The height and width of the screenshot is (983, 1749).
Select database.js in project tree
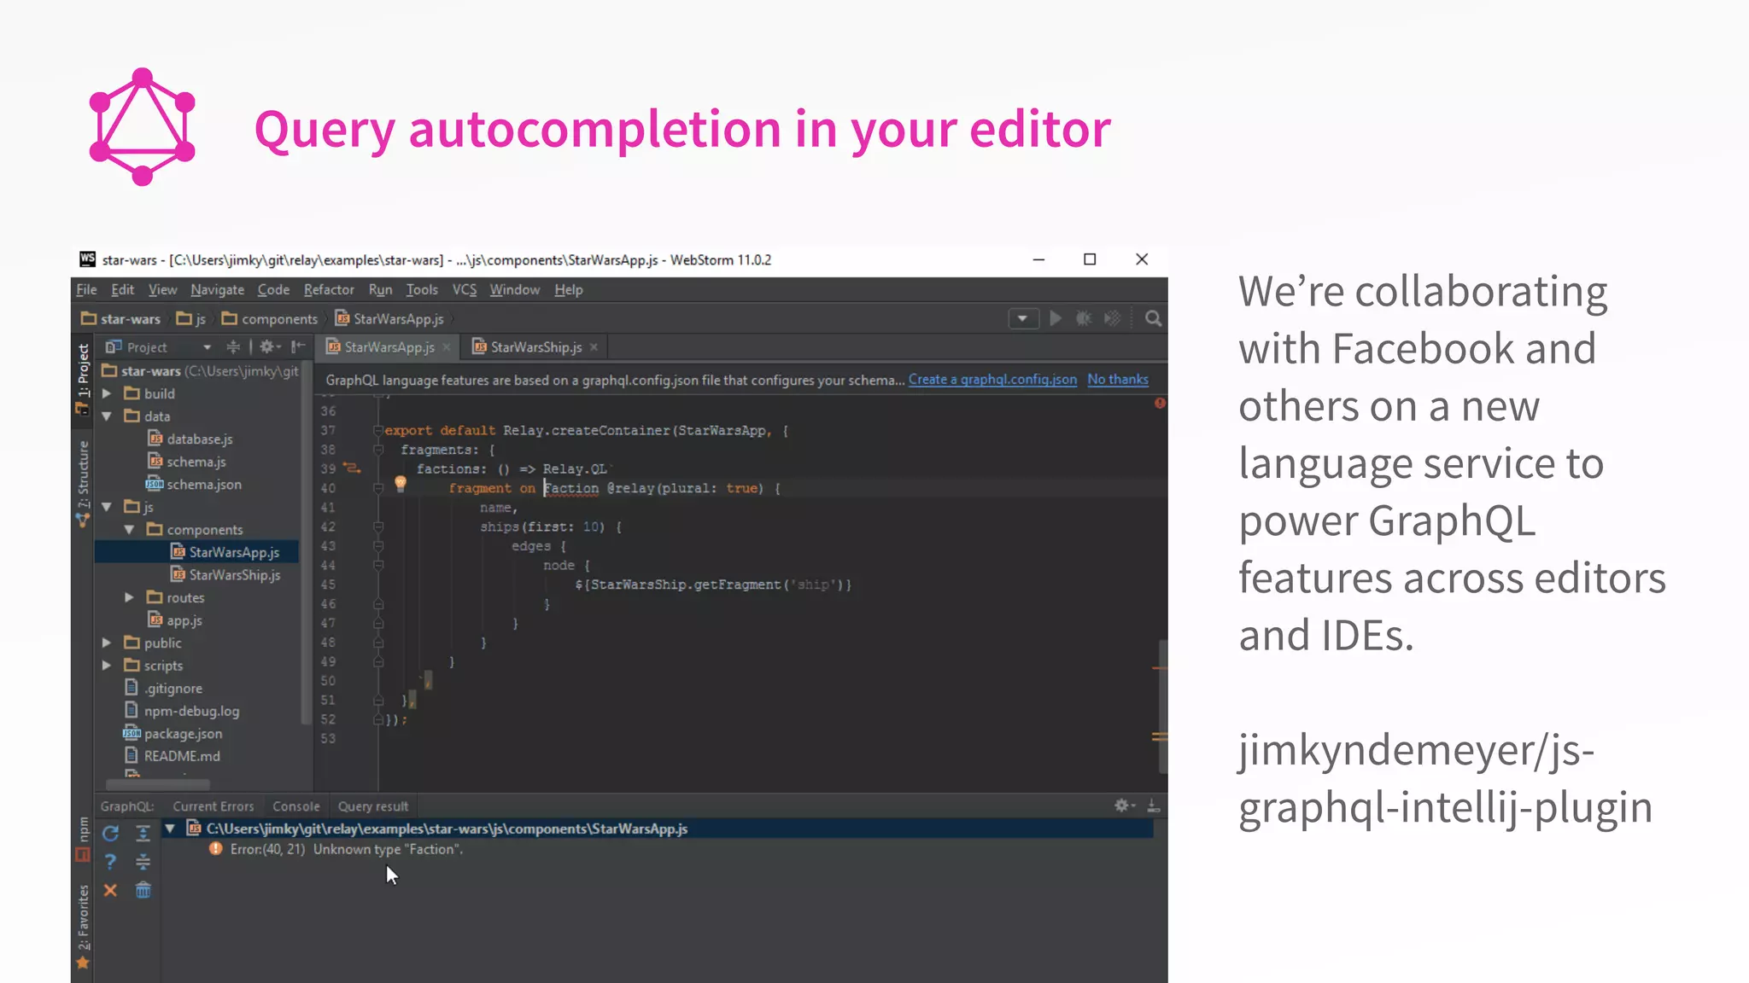[190, 439]
